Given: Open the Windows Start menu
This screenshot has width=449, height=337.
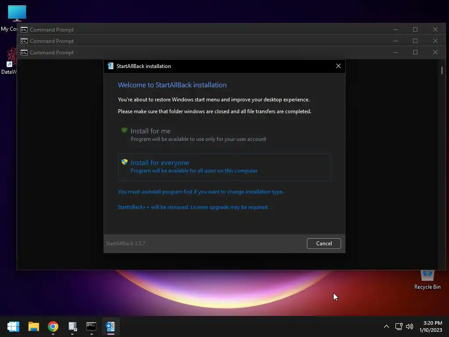Looking at the screenshot, I should tap(13, 326).
